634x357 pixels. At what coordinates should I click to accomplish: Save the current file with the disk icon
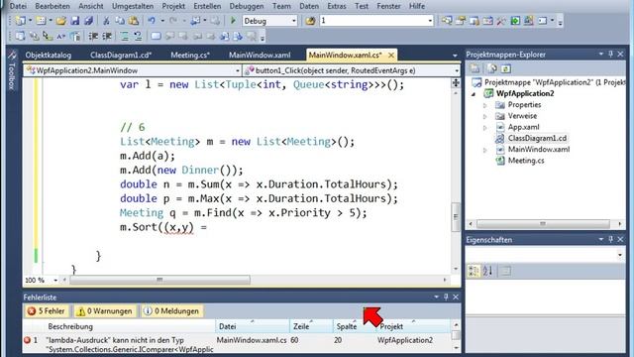pyautogui.click(x=75, y=21)
